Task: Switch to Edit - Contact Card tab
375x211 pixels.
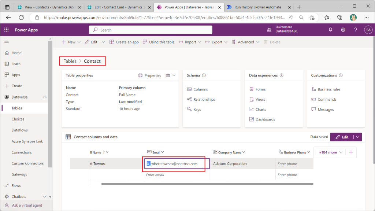Action: [120, 7]
